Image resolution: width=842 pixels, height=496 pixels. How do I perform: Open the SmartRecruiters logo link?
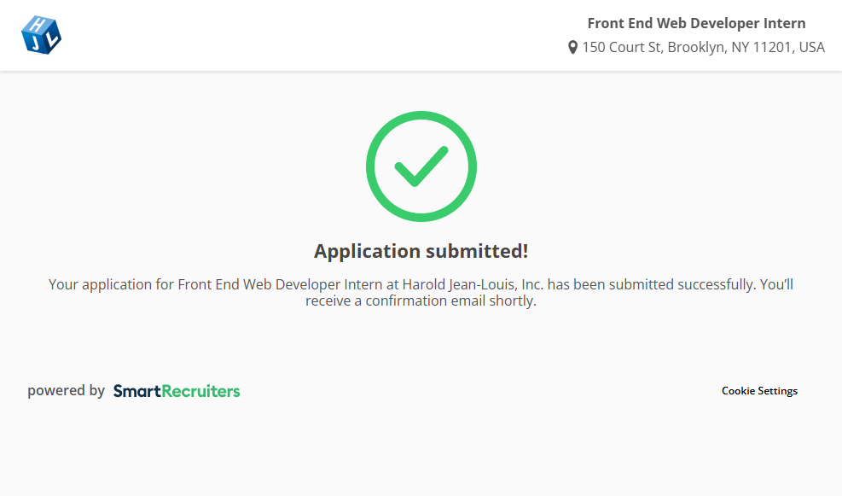point(177,391)
